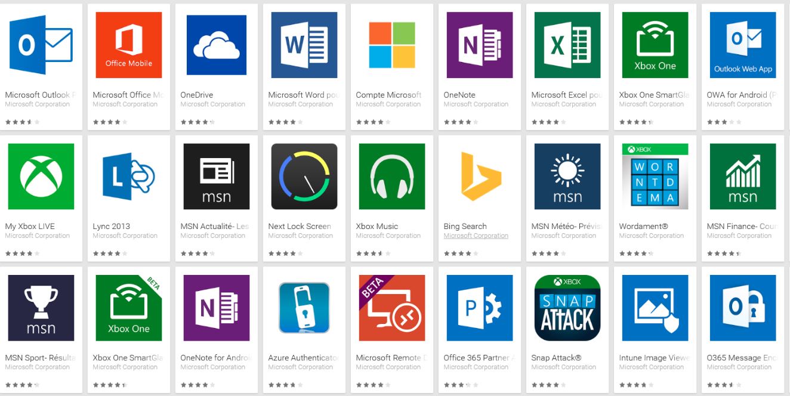This screenshot has height=396, width=790.
Task: Click the 'Xbox Music' title text
Action: pyautogui.click(x=377, y=226)
